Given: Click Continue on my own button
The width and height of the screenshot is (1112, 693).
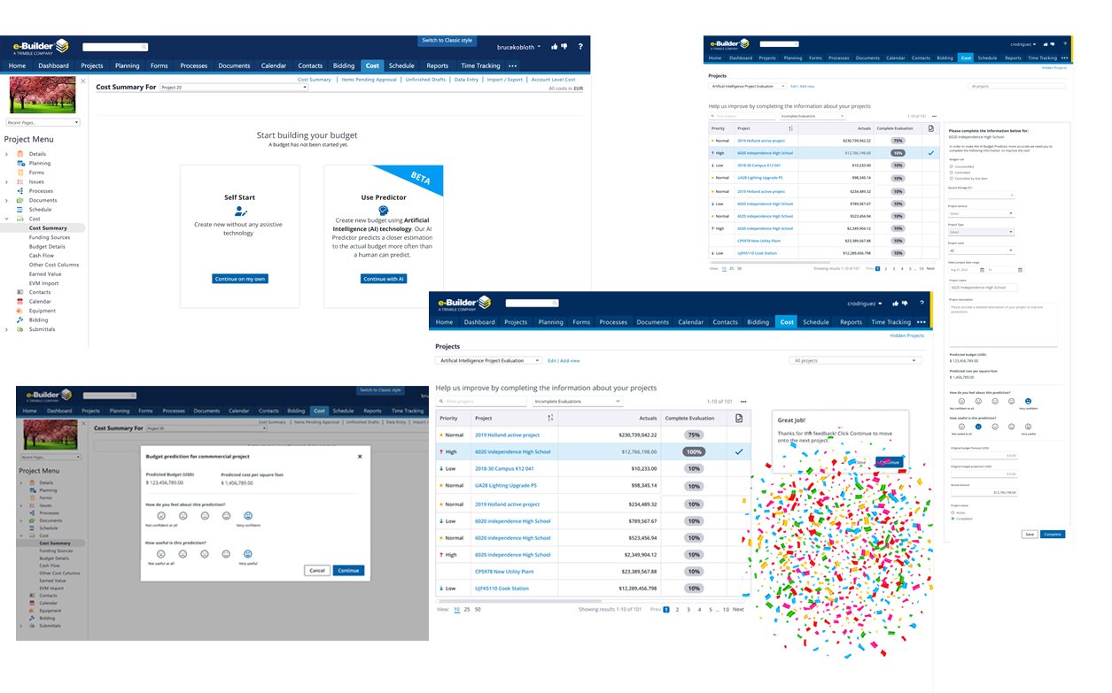Looking at the screenshot, I should click(x=240, y=279).
